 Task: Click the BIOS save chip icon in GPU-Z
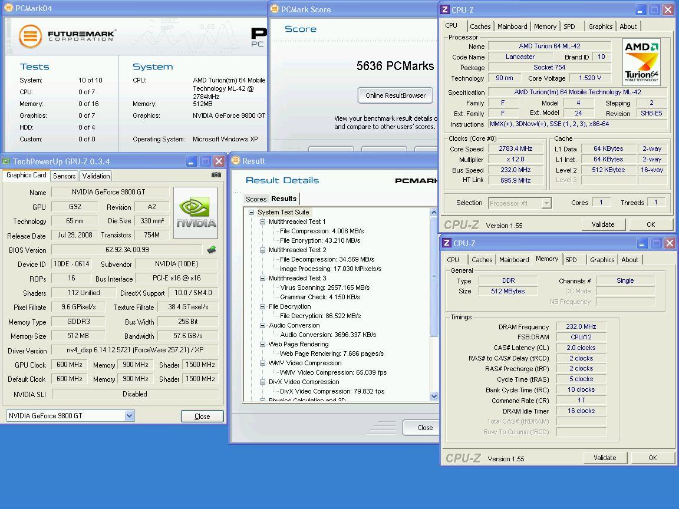point(212,250)
